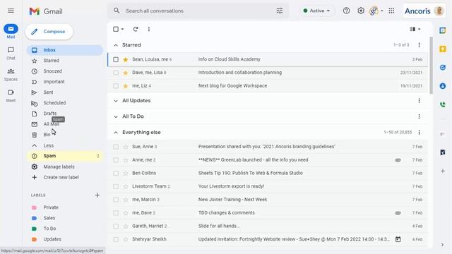
Task: Open Starred section options menu
Action: [x=419, y=45]
